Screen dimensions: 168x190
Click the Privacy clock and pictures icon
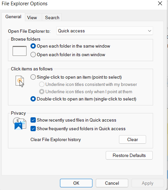[x=20, y=124]
